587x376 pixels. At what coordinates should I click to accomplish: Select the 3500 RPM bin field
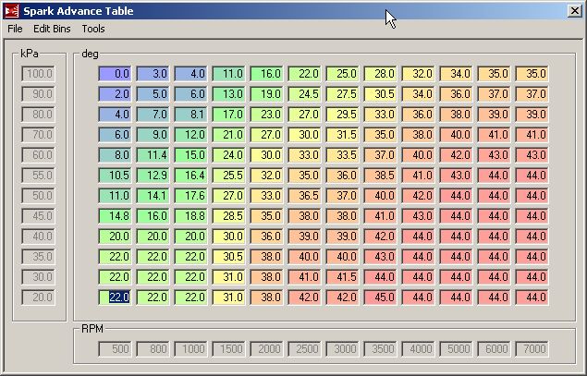click(x=381, y=348)
